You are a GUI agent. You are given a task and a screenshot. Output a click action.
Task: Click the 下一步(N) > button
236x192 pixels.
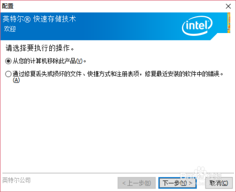tap(177, 183)
